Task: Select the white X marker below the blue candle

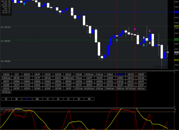Action: click(x=150, y=43)
